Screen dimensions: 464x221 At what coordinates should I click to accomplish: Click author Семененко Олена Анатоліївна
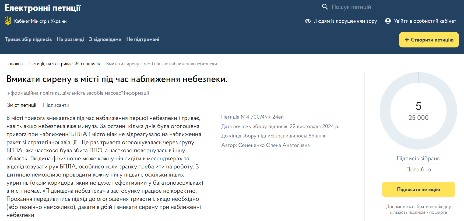[x=274, y=145]
